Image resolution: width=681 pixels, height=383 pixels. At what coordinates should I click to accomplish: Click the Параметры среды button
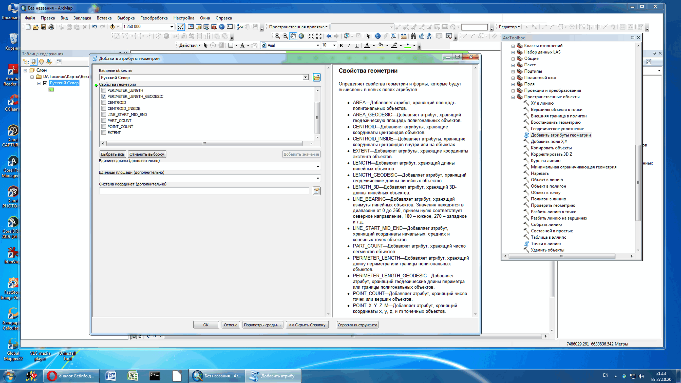tap(262, 325)
